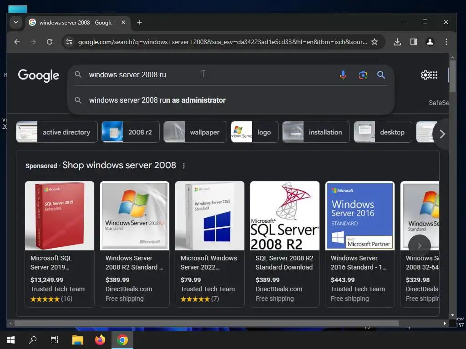Click SQL Server 2019 Enterprise red box image
This screenshot has width=466, height=349.
(x=60, y=216)
